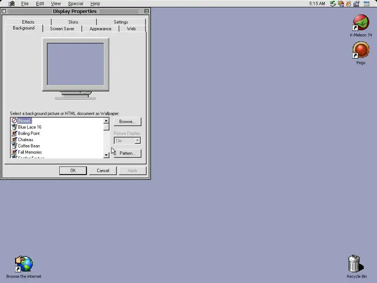
Task: Click the blue computer tray icon
Action: [x=356, y=4]
